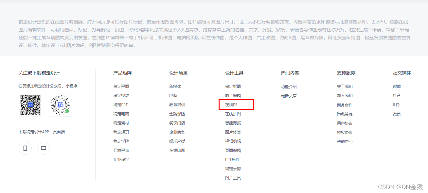Open 微博 social media link

pyautogui.click(x=397, y=87)
